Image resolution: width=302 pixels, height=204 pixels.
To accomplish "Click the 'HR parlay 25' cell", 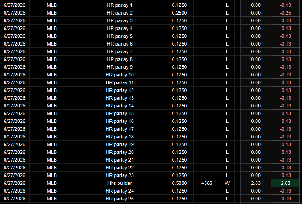I will coord(119,199).
